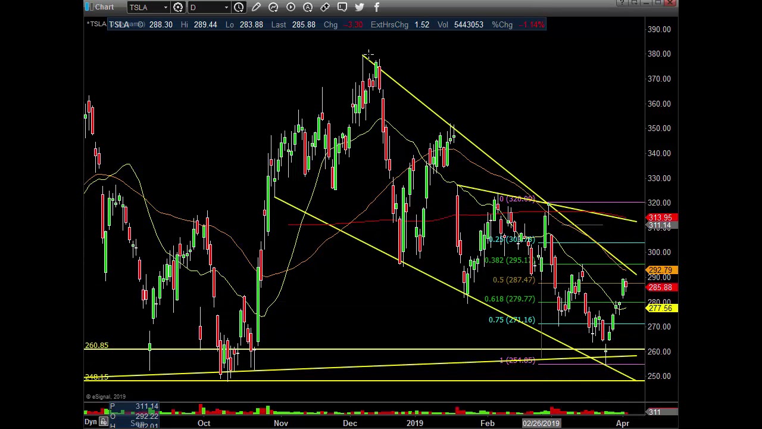Click the 1 (254.85) Fibonacci level label
This screenshot has height=429, width=762.
[517, 360]
